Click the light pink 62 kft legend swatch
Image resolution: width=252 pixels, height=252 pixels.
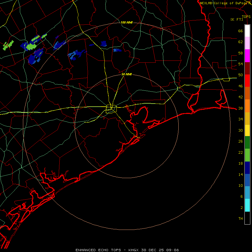point(247,43)
